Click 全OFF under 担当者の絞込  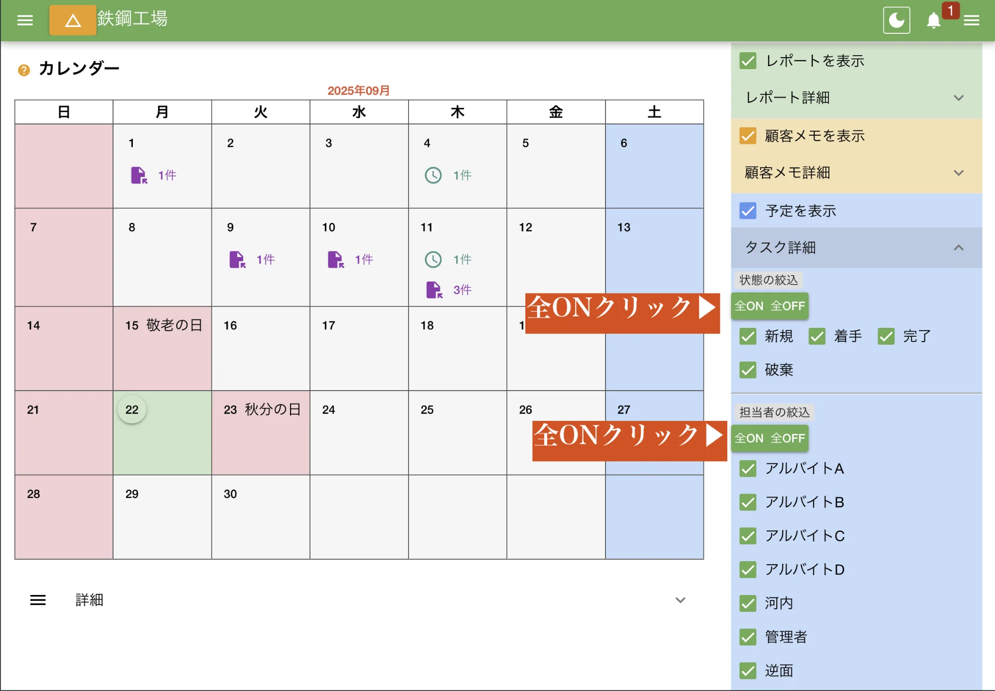(x=788, y=438)
